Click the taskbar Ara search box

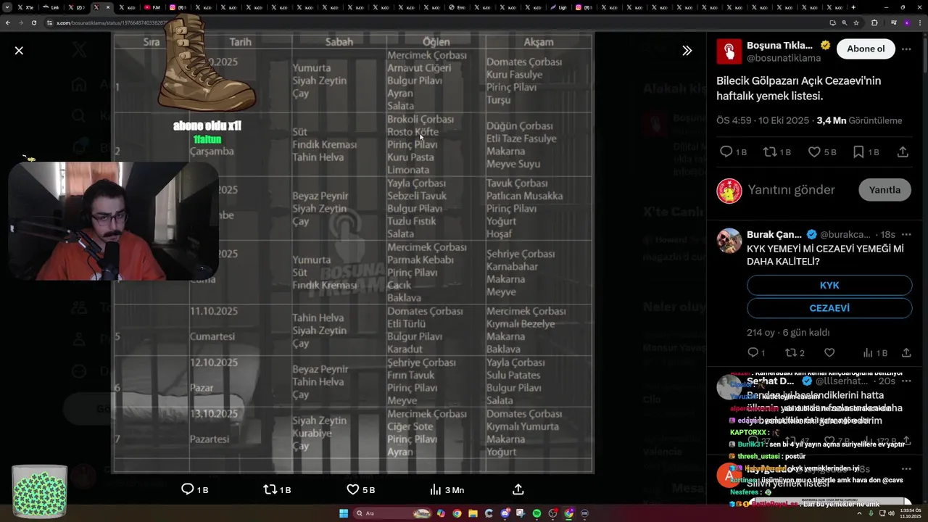[393, 513]
